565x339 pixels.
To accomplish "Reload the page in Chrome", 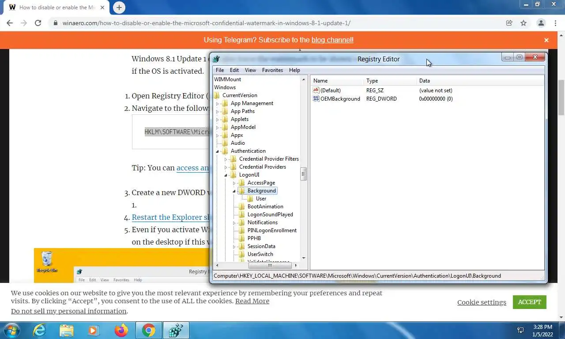I will click(38, 23).
